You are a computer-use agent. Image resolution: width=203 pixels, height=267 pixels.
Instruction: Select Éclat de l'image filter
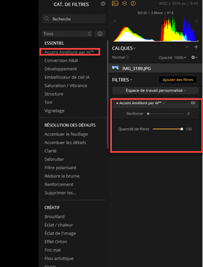click(60, 233)
